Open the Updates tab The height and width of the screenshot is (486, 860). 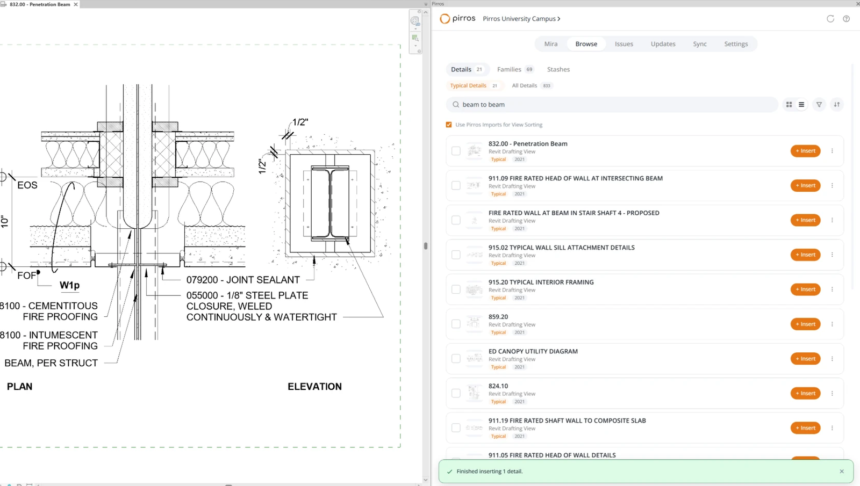(x=663, y=44)
